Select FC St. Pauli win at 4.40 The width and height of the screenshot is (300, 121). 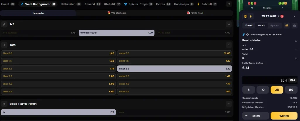[x=194, y=33]
